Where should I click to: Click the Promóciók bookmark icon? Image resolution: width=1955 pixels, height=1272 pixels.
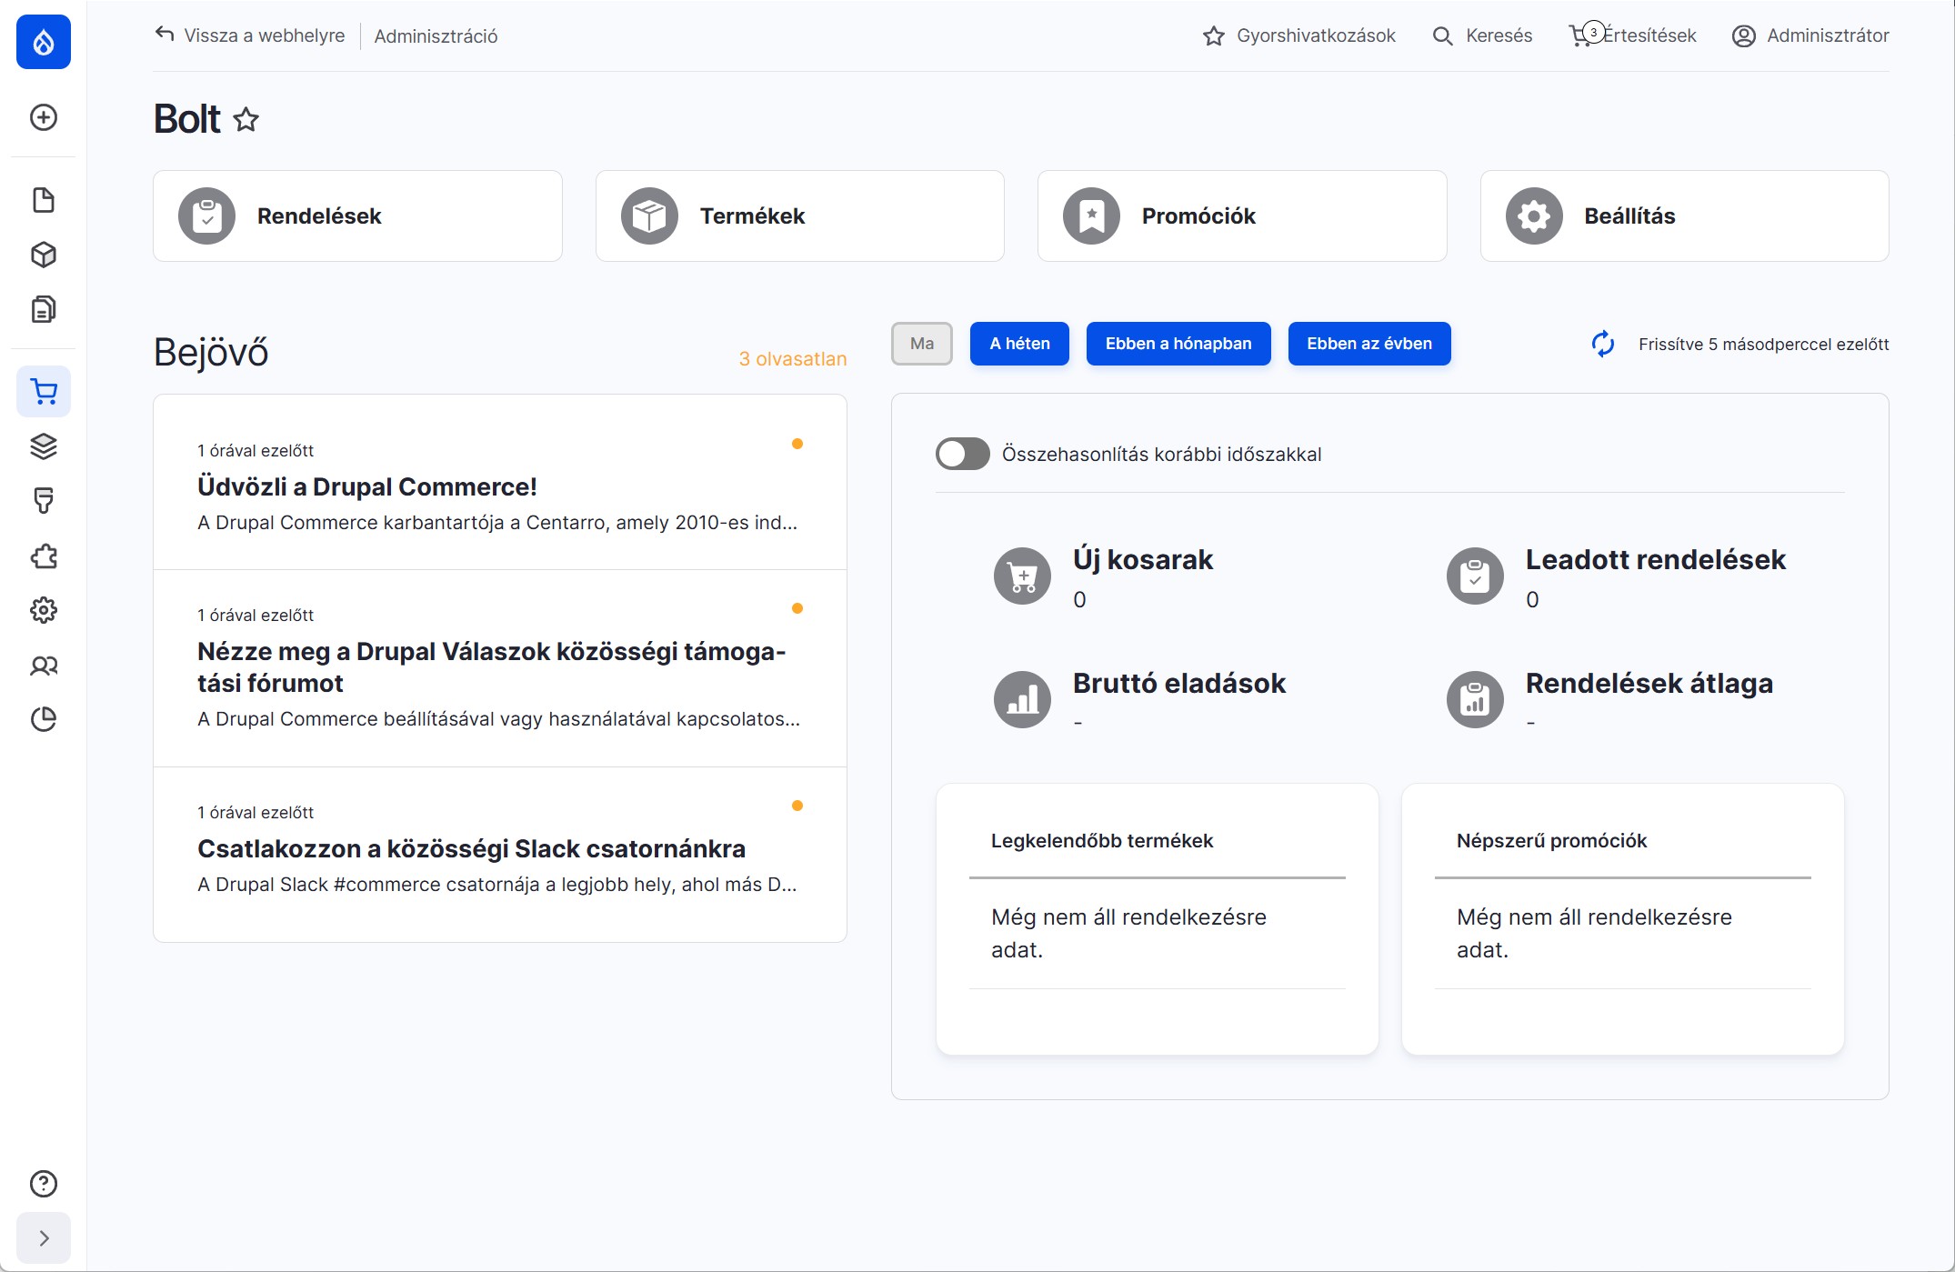click(1091, 216)
